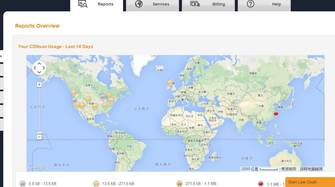Select the yellow marker over Ireland
The image size is (335, 187).
[170, 83]
